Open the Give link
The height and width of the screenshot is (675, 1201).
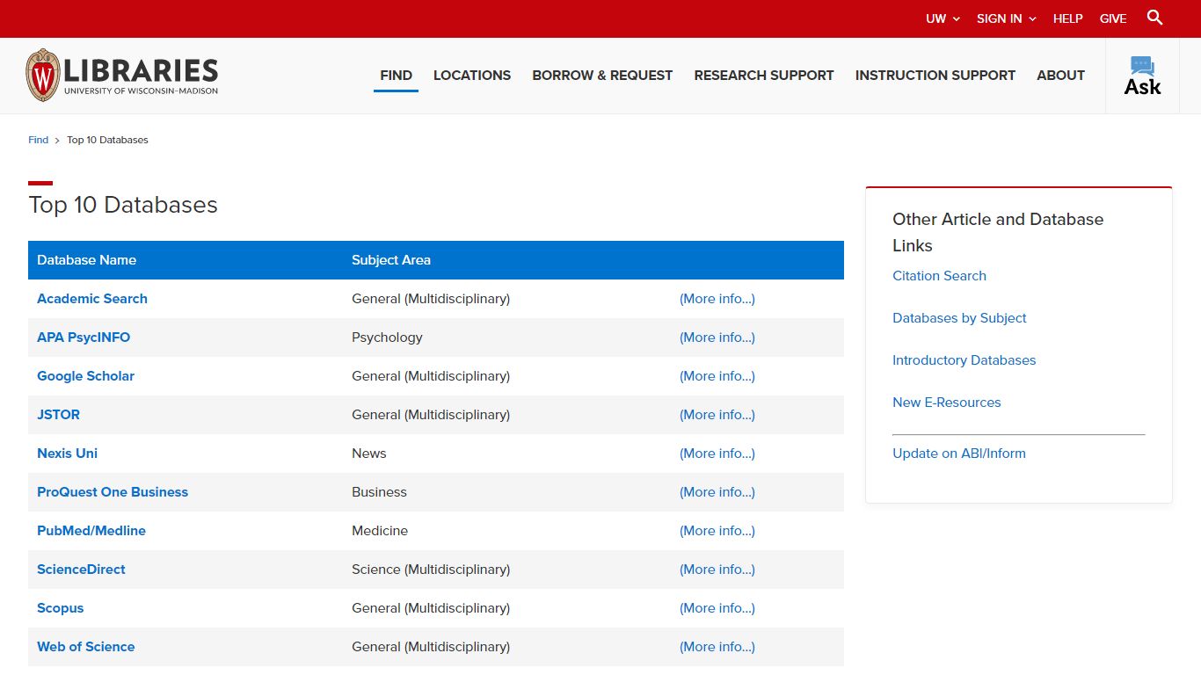coord(1113,18)
